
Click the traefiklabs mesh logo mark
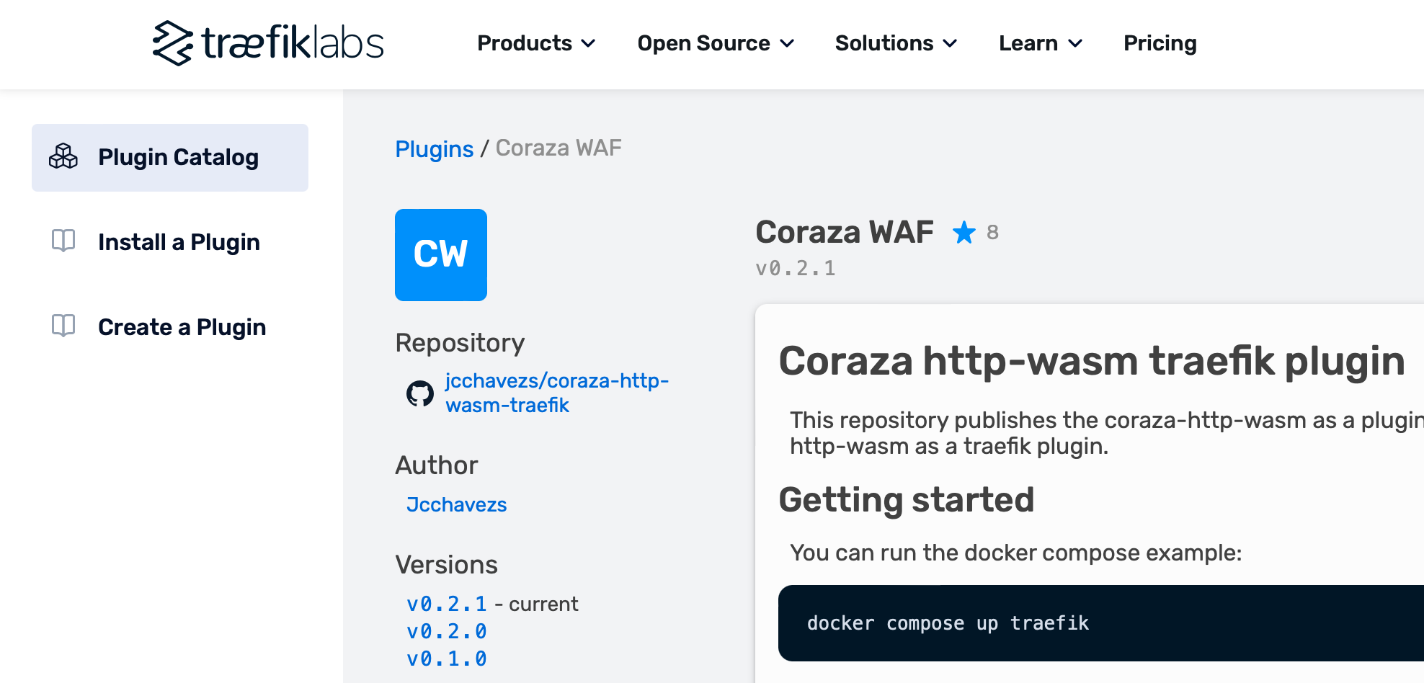tap(173, 43)
